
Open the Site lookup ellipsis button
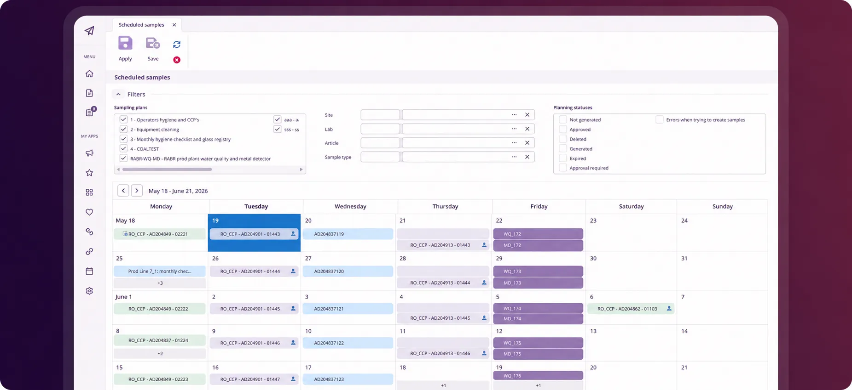[x=514, y=115]
